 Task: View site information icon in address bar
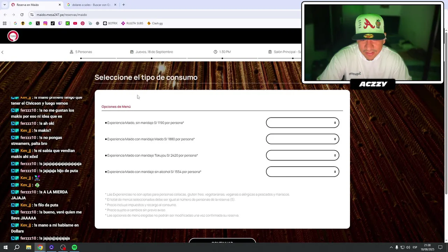(x=32, y=15)
